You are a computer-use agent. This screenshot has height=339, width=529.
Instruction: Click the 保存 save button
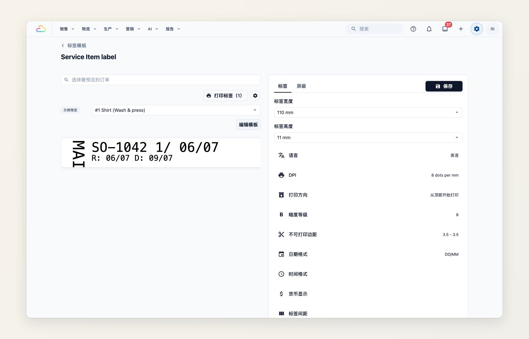[444, 86]
